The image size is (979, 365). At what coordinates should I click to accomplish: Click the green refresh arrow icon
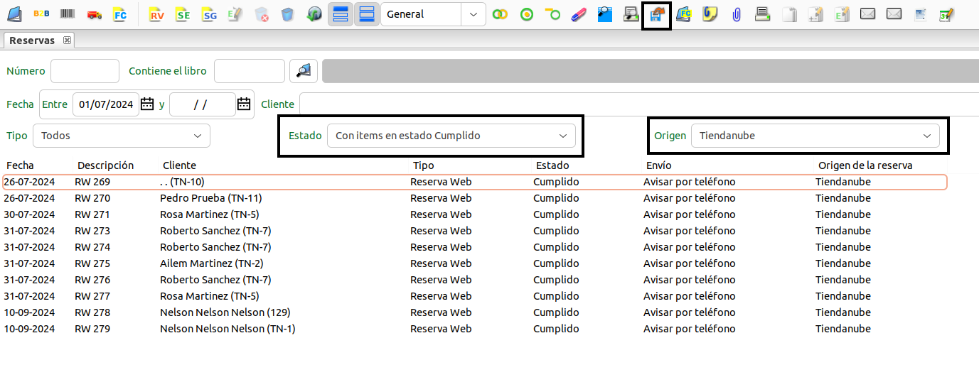click(x=314, y=14)
